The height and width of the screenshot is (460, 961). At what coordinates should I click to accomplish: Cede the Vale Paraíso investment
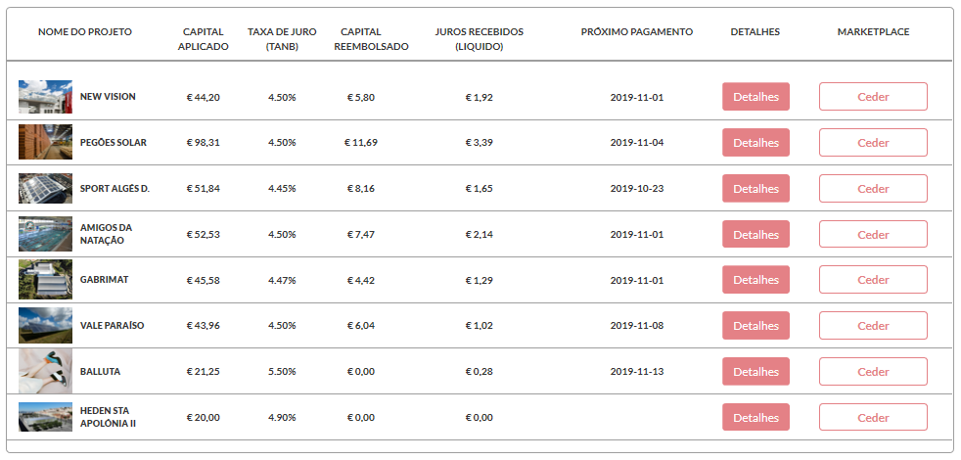[873, 326]
